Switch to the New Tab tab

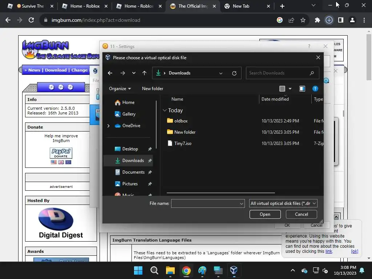click(247, 6)
